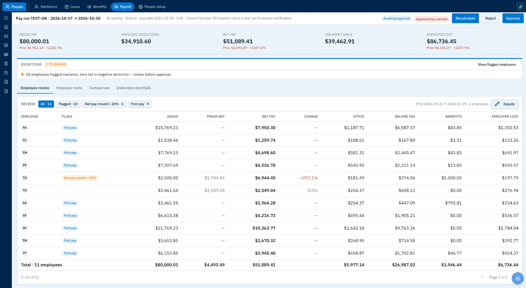Open the People module
This screenshot has height=288, width=526.
[14, 7]
